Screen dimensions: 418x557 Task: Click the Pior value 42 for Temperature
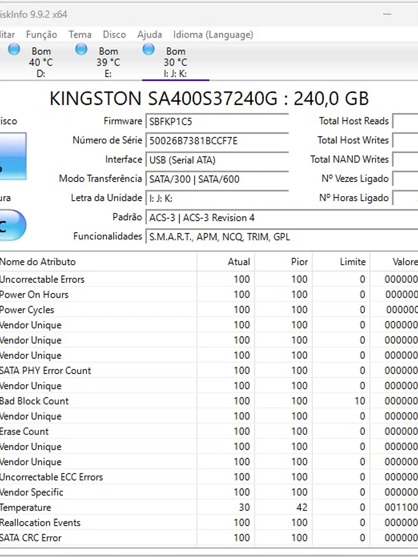pyautogui.click(x=302, y=507)
